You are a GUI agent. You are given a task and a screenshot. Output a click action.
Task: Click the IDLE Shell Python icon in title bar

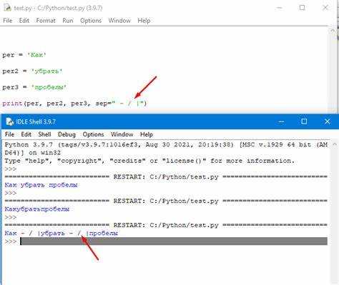pos(9,121)
